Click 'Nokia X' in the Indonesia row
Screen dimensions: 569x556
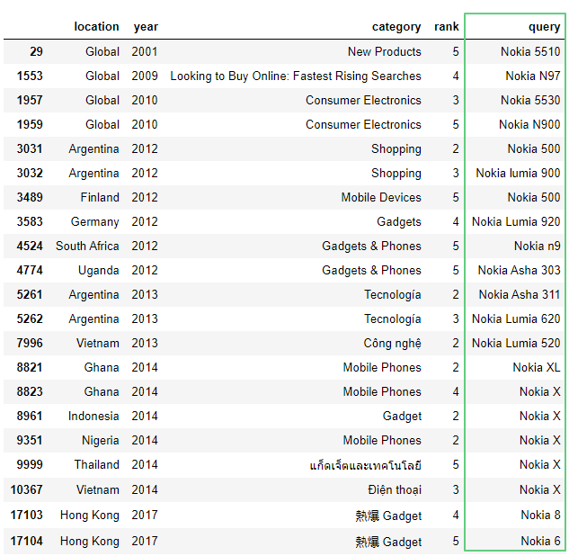[x=539, y=417]
